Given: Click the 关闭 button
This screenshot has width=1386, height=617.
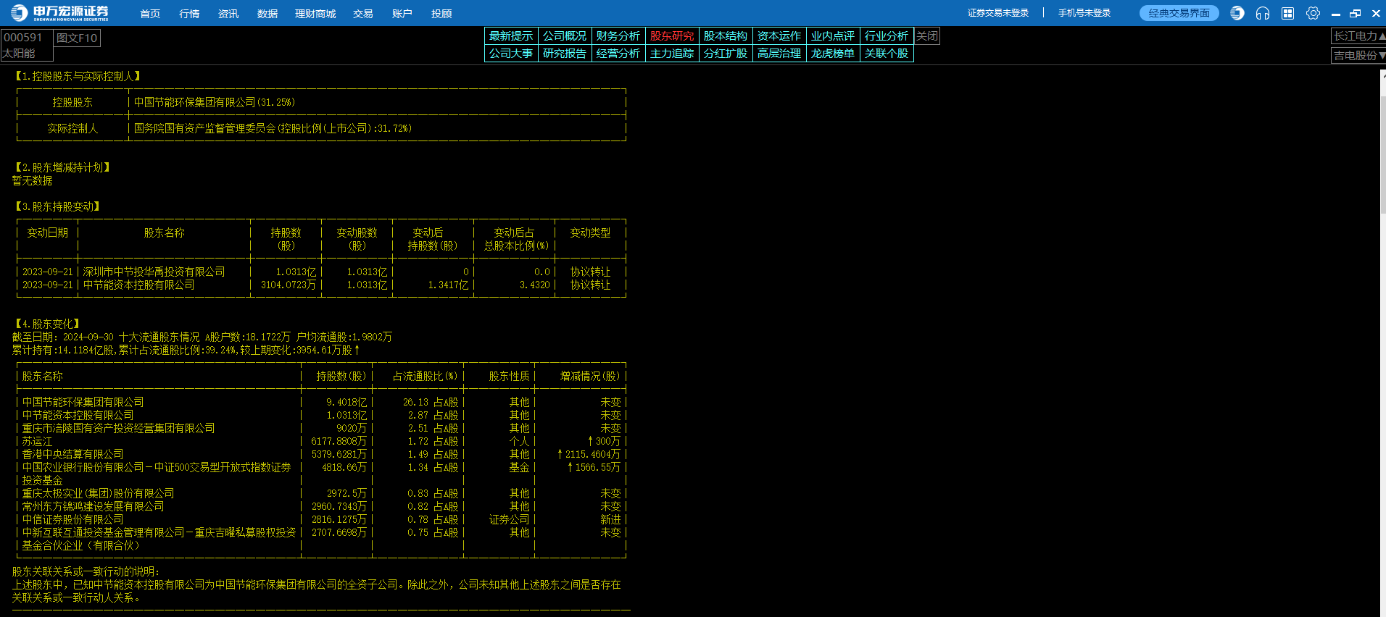Looking at the screenshot, I should 927,35.
